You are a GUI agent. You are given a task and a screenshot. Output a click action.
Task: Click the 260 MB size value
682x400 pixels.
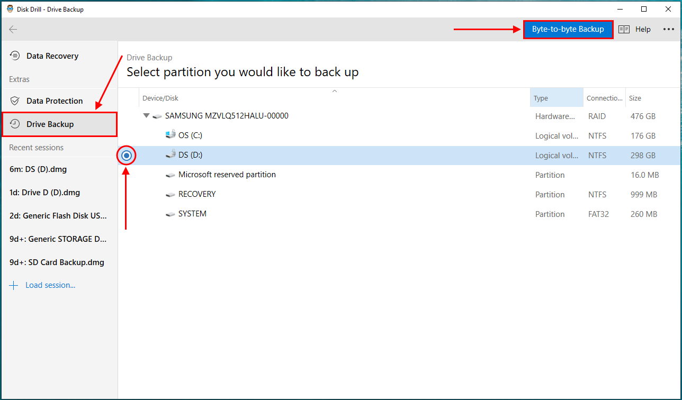click(644, 214)
